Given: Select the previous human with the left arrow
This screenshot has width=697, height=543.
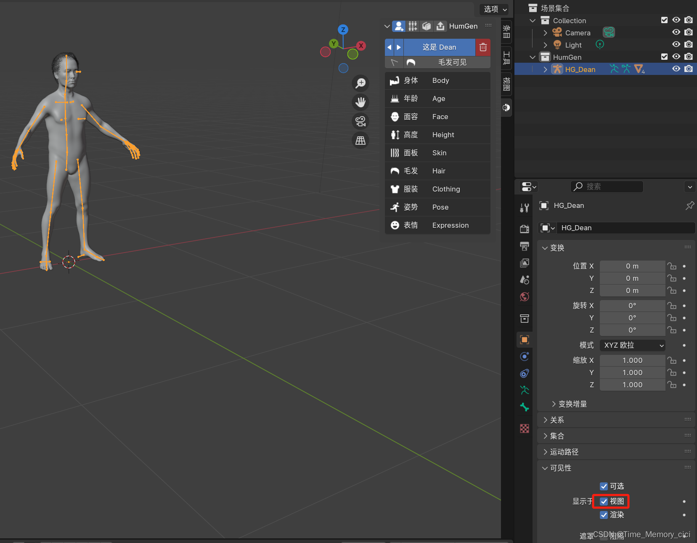Looking at the screenshot, I should pos(390,47).
